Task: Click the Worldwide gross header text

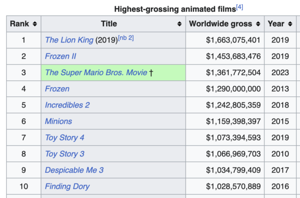Action: point(221,24)
